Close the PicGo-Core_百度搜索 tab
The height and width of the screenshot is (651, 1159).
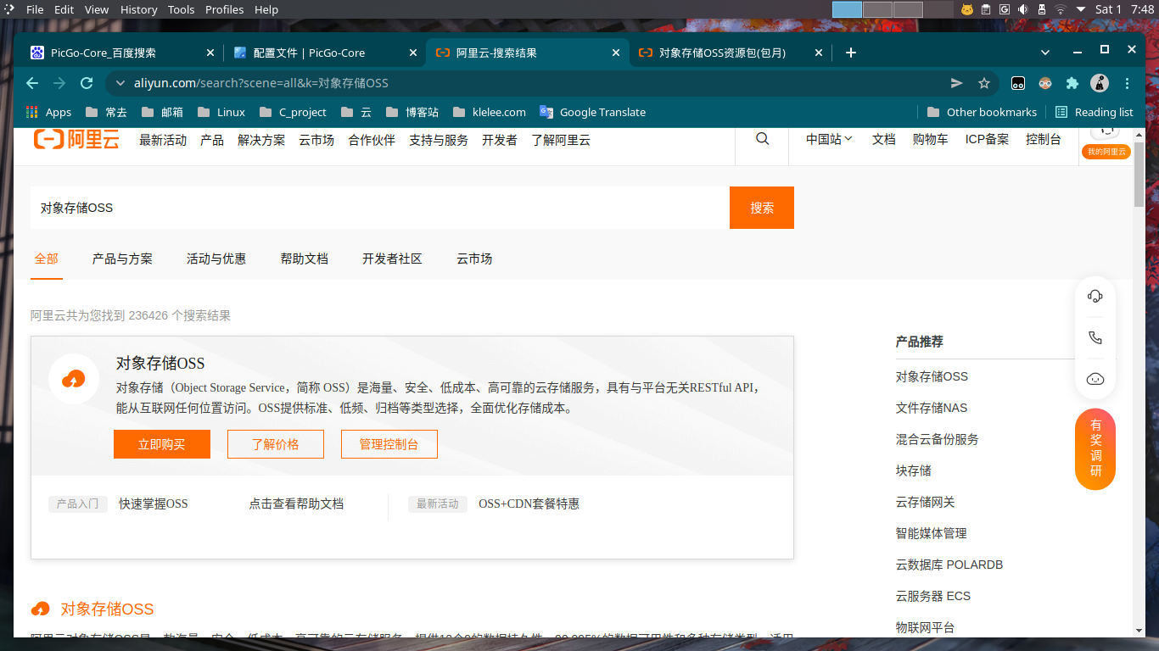[210, 53]
